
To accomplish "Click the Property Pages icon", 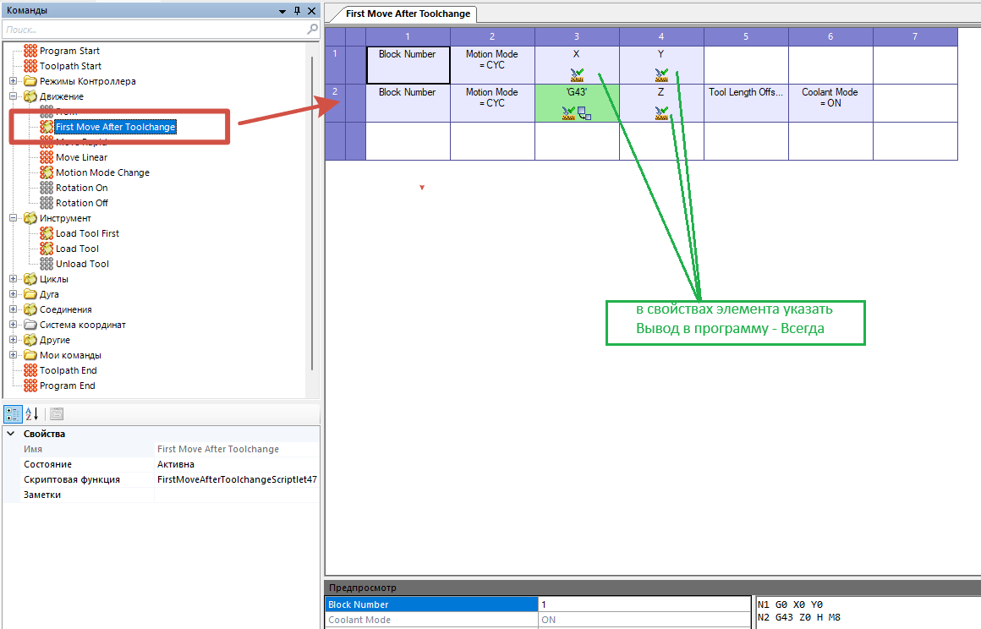I will (57, 414).
